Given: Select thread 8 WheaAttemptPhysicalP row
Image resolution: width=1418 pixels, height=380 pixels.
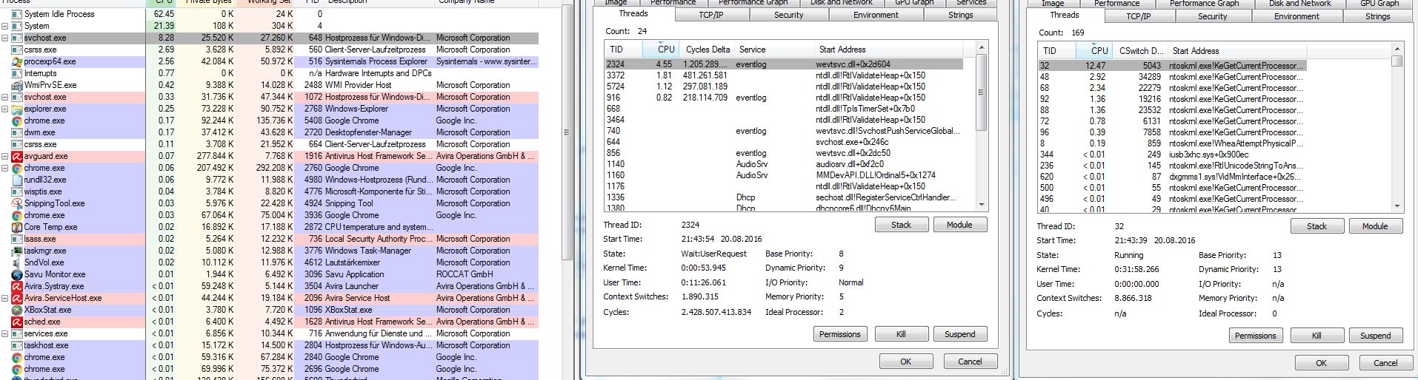Looking at the screenshot, I should [x=1171, y=143].
